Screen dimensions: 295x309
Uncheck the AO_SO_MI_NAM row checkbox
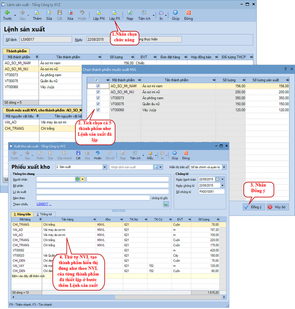pyautogui.click(x=98, y=86)
